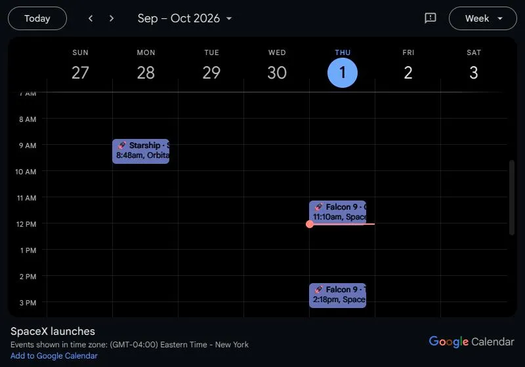Click the 12 PM time label
This screenshot has height=367, width=525.
pyautogui.click(x=26, y=224)
